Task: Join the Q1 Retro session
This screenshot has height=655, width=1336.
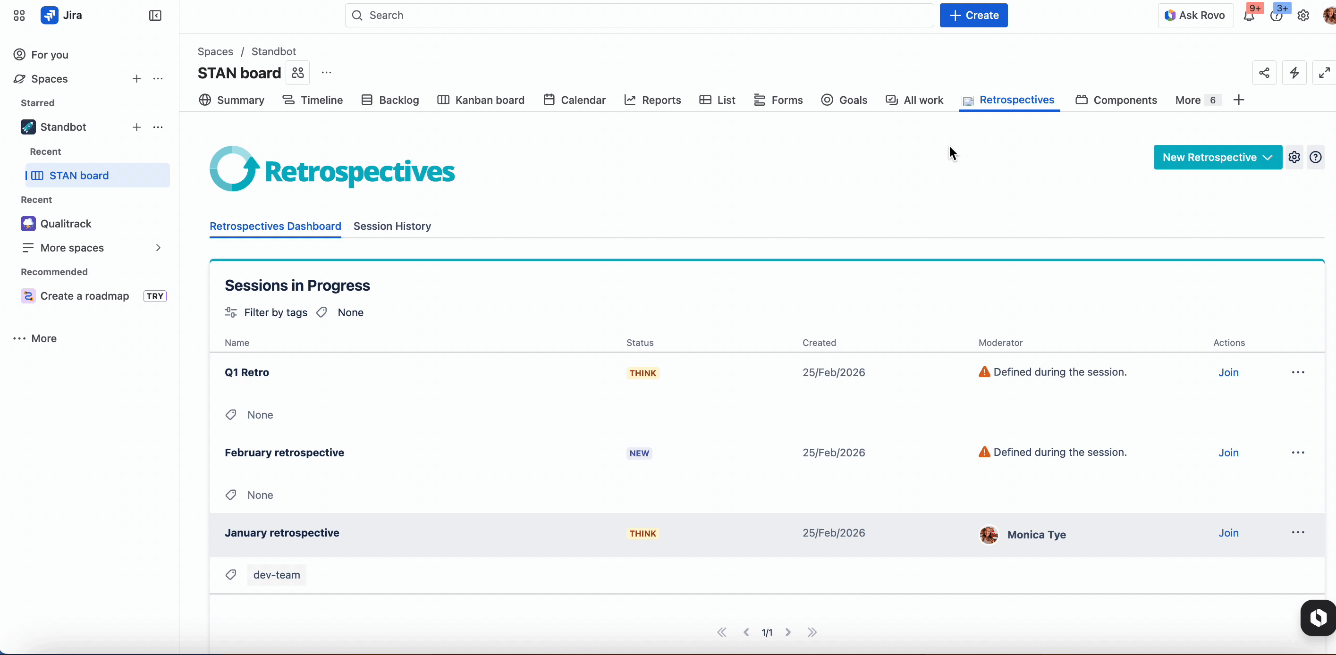Action: pyautogui.click(x=1228, y=372)
